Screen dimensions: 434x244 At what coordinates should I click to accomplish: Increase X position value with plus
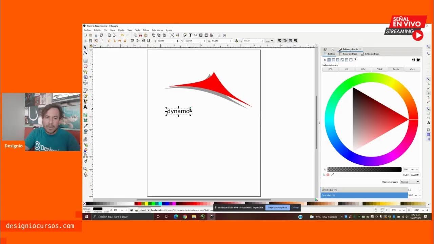177,41
